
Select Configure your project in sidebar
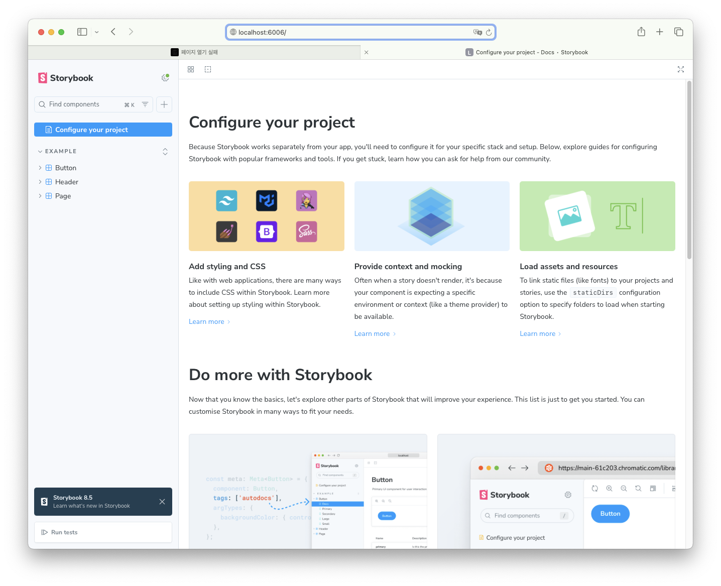[x=103, y=130]
